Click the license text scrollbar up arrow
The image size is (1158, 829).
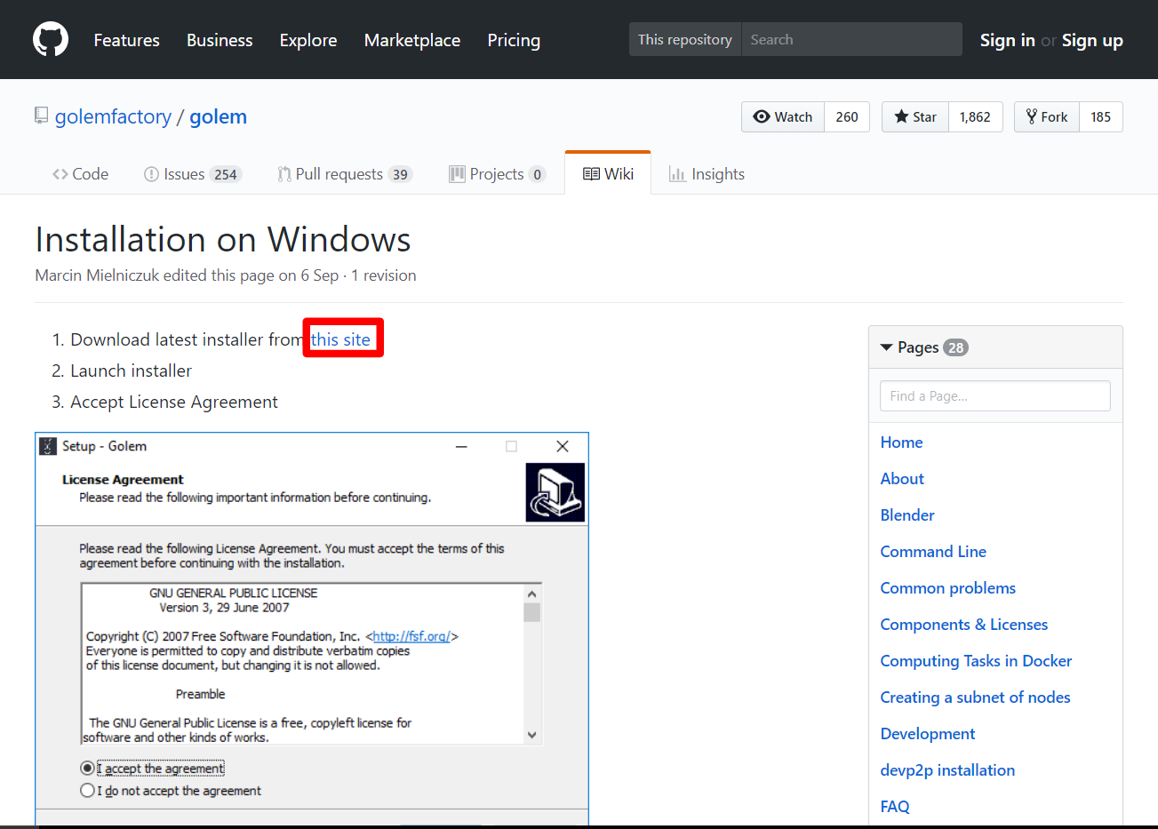tap(532, 594)
